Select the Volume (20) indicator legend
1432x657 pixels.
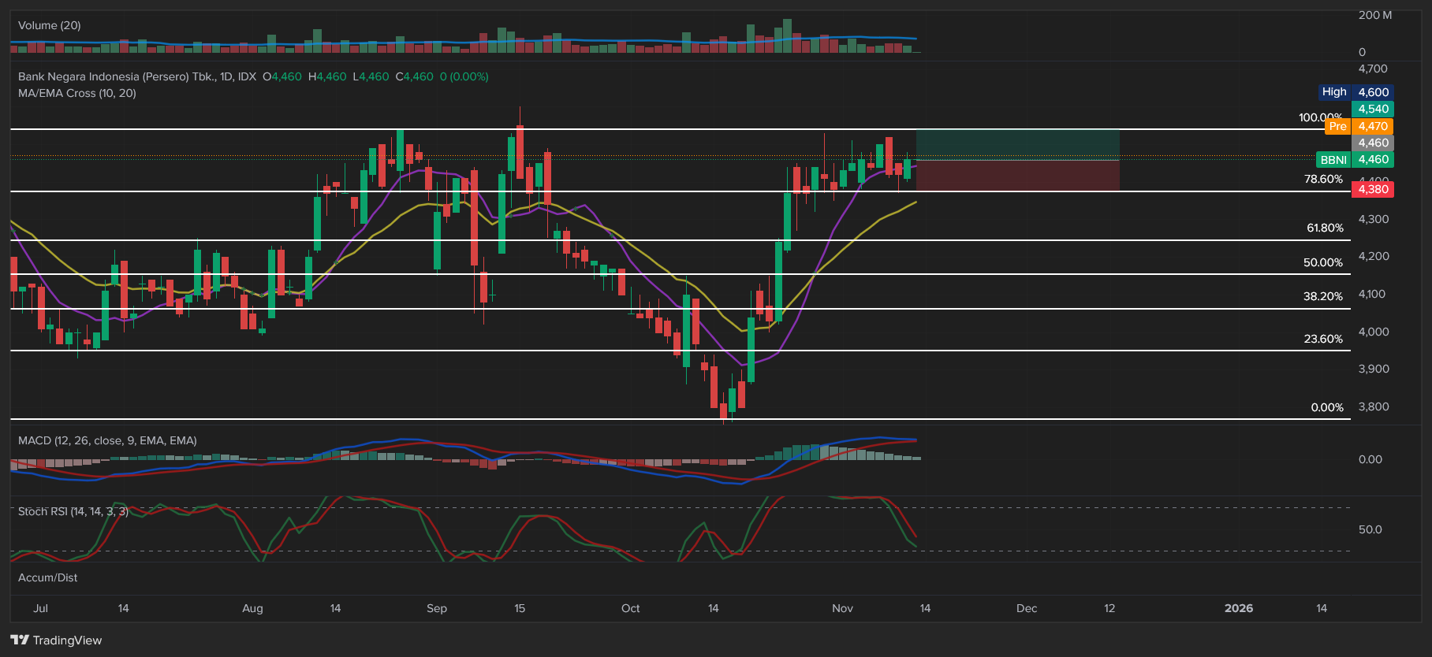[x=49, y=25]
